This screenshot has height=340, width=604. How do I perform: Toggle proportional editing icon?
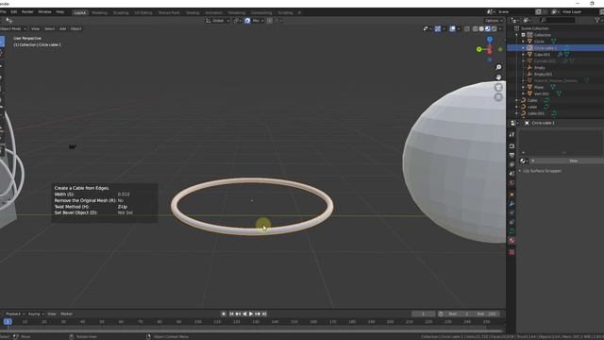[270, 21]
